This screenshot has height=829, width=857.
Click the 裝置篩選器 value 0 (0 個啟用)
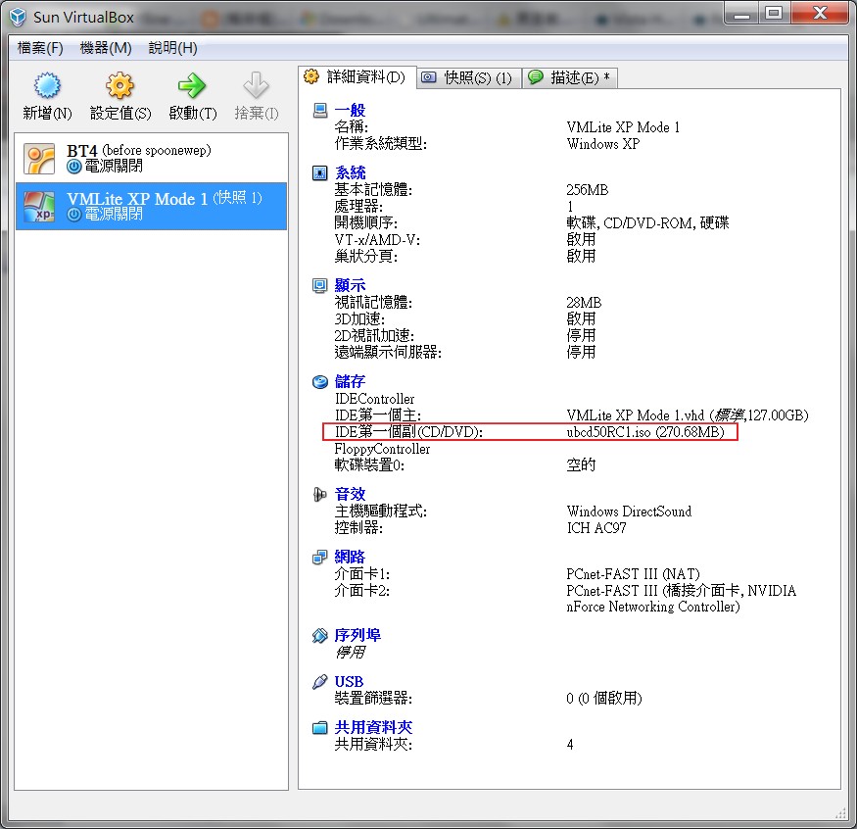click(604, 699)
